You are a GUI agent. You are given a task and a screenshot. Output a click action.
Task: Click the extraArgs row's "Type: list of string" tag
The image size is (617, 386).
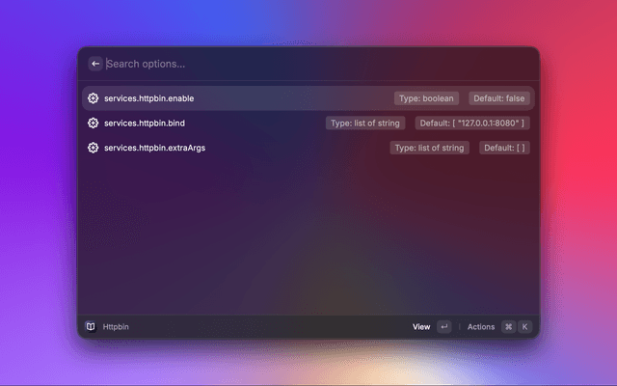click(429, 148)
